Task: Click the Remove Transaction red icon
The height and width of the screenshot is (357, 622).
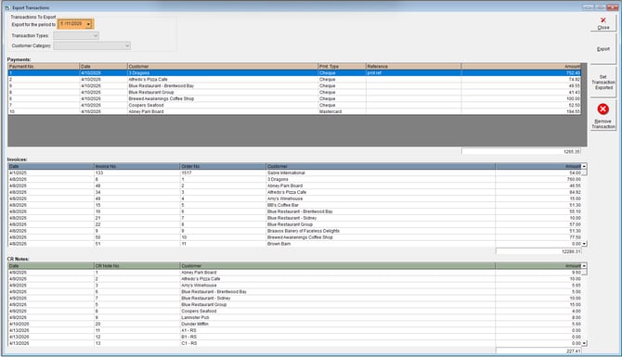Action: tap(603, 109)
